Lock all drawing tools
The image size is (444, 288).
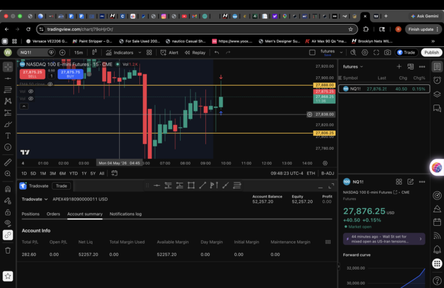point(8,212)
